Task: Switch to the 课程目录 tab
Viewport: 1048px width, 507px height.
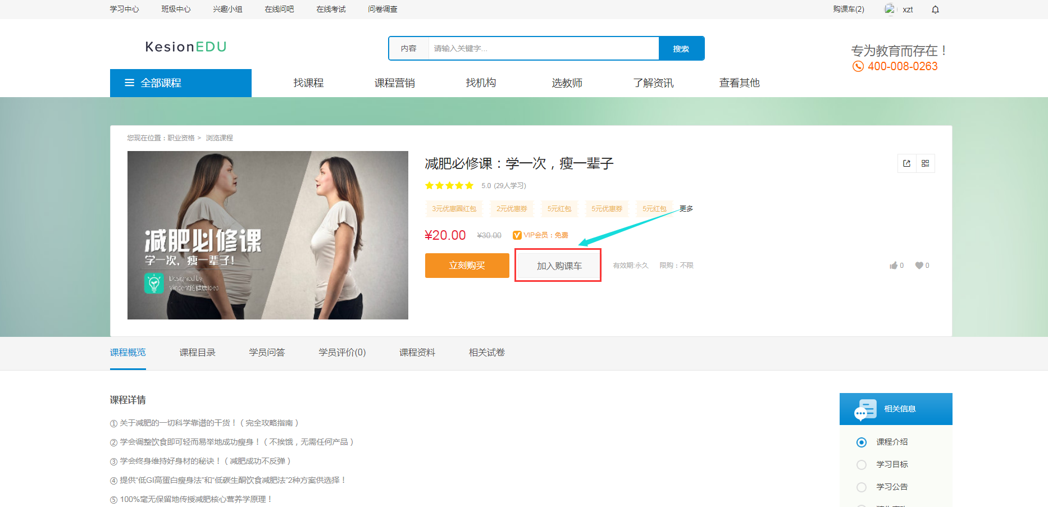Action: [198, 352]
